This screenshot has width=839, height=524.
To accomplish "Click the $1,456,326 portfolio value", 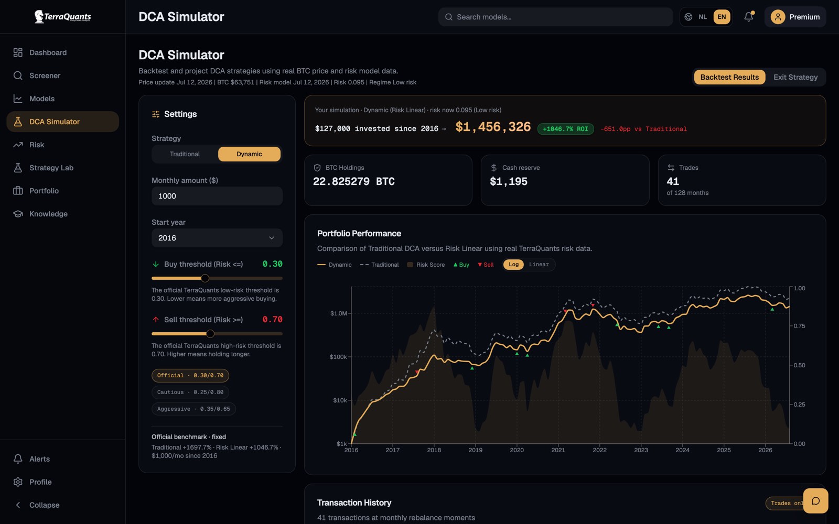I will pyautogui.click(x=493, y=127).
